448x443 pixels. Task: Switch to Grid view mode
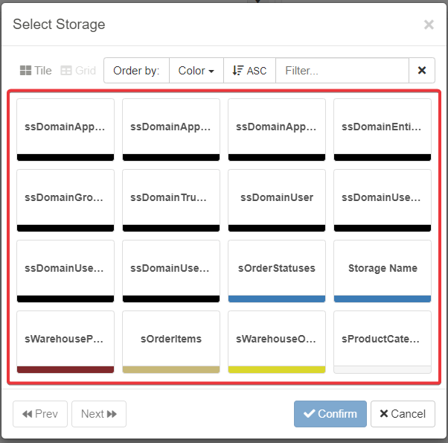coord(78,71)
